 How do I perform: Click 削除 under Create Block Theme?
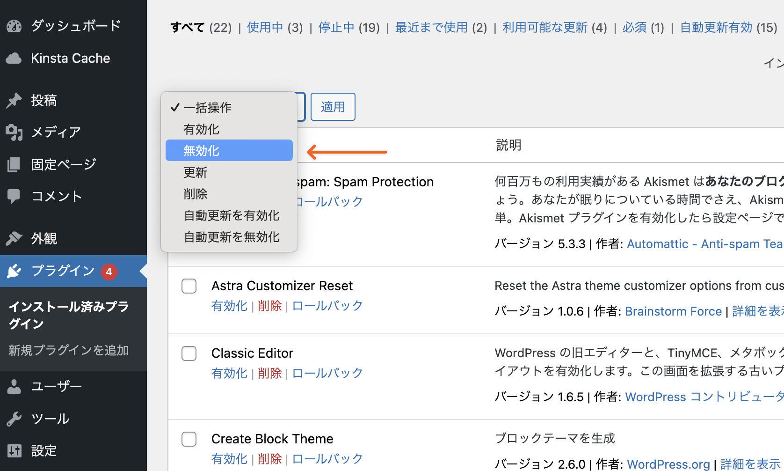270,459
